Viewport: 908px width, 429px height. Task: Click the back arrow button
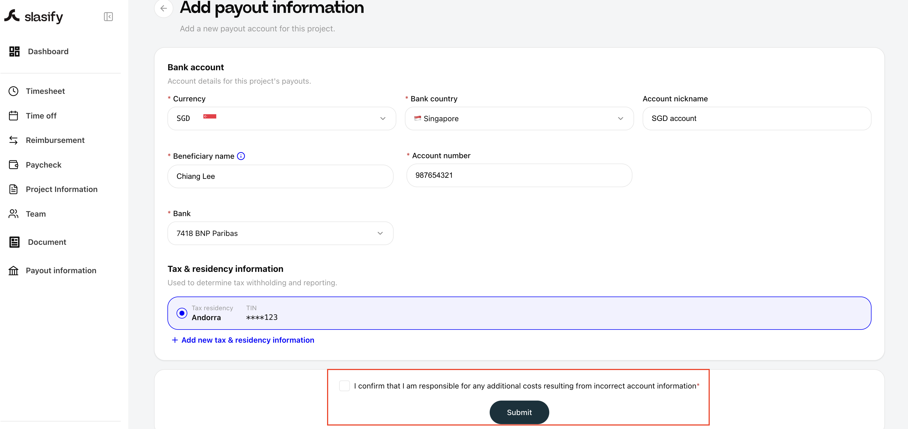[x=164, y=8]
